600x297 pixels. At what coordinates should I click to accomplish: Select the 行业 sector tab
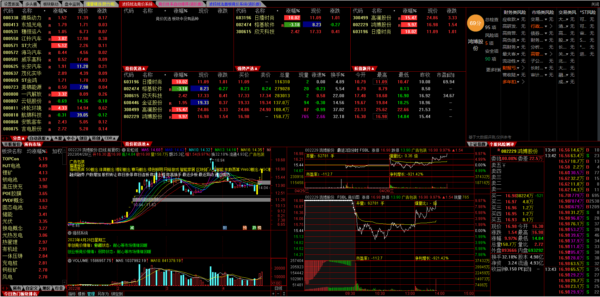pos(59,288)
